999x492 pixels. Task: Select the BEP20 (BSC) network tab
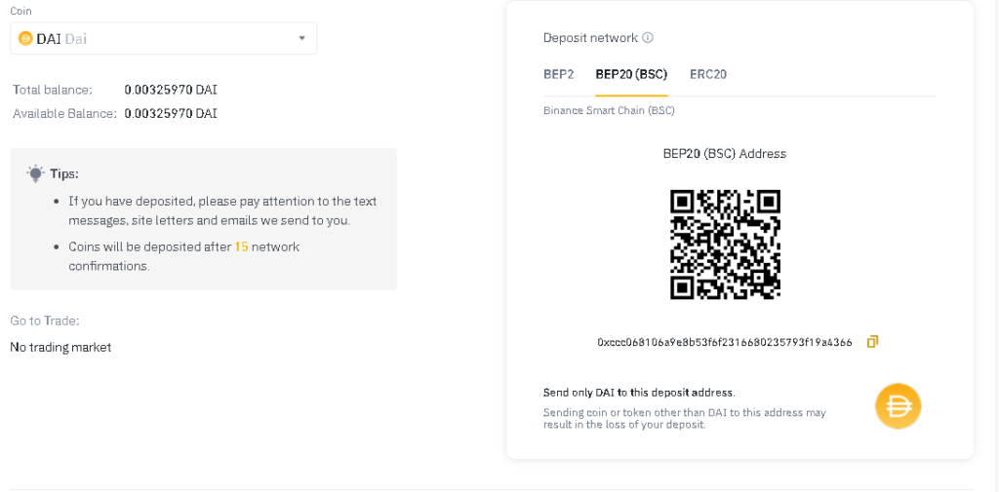631,74
